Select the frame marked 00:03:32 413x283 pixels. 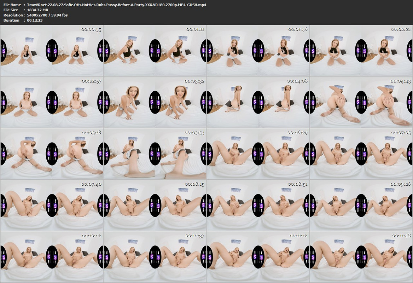pyautogui.click(x=155, y=102)
